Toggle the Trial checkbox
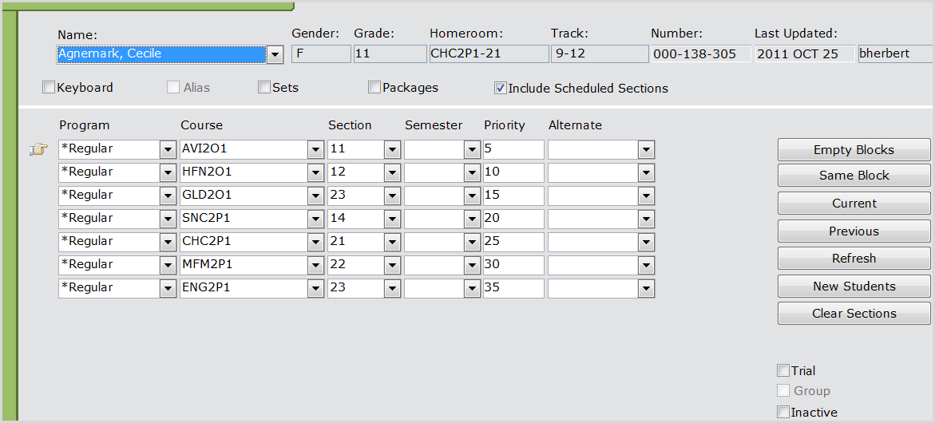 pos(783,370)
